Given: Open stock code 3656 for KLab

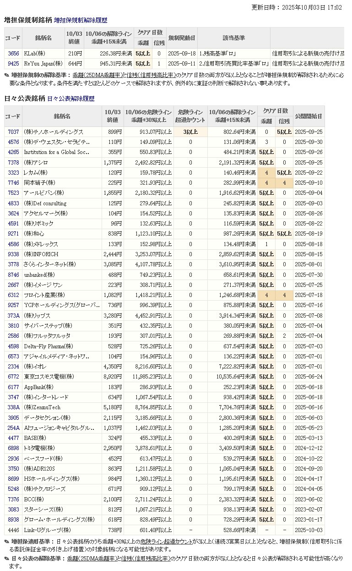Looking at the screenshot, I should click(13, 54).
